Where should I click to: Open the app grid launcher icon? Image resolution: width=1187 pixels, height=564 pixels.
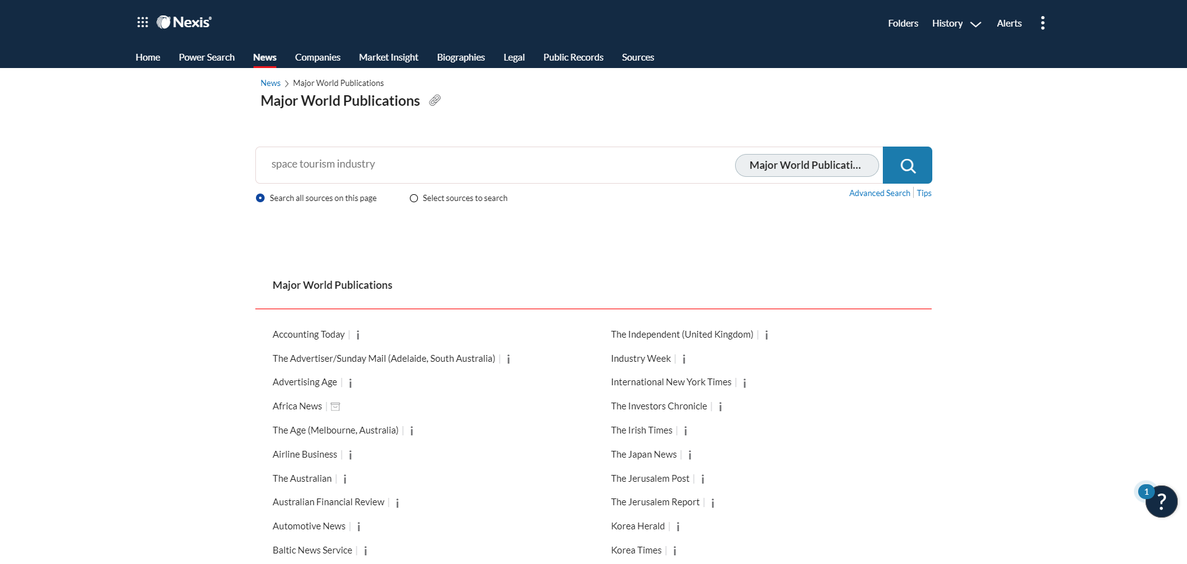click(x=142, y=22)
